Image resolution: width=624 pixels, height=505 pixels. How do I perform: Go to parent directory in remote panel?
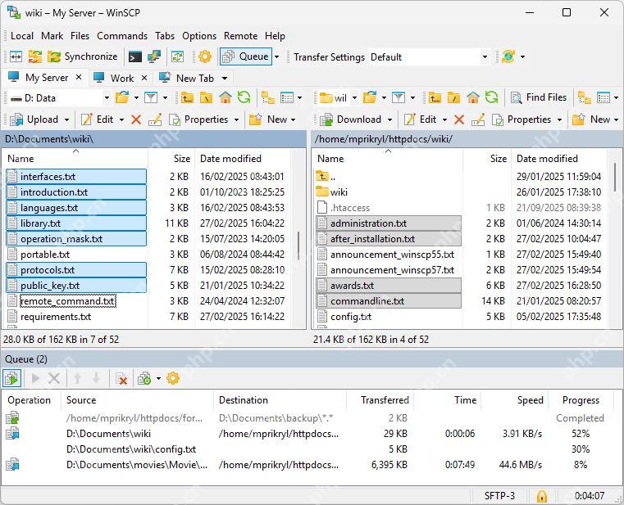pyautogui.click(x=435, y=97)
